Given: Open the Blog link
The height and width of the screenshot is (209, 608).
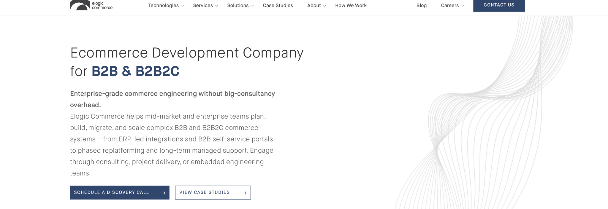Looking at the screenshot, I should [x=421, y=6].
